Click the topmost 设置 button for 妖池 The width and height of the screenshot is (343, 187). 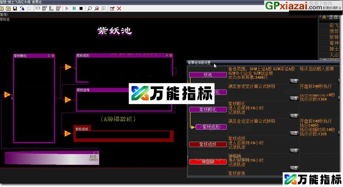(x=294, y=81)
